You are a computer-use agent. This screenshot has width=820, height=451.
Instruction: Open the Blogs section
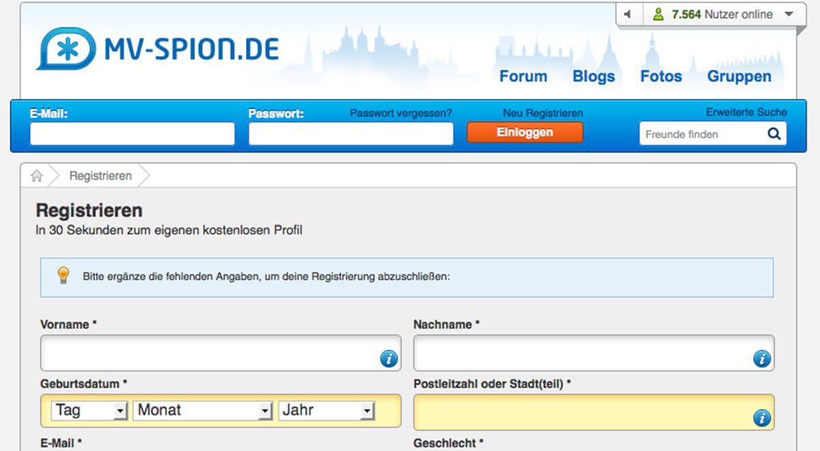(594, 77)
